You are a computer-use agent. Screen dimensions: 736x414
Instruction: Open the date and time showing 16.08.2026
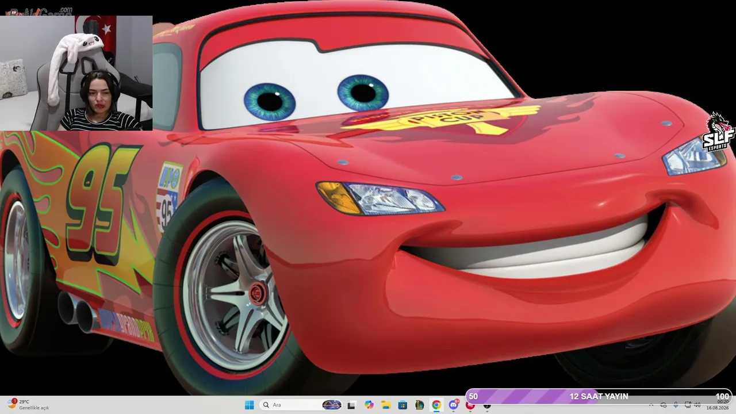(718, 405)
